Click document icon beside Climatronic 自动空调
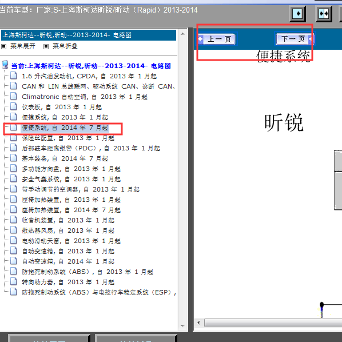Viewport: 342px width, 342px height. 14,96
